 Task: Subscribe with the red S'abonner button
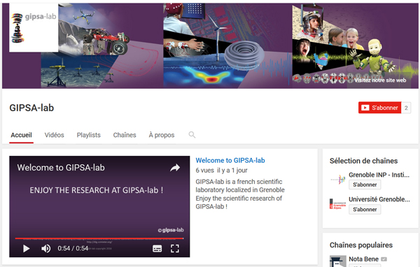[x=379, y=108]
